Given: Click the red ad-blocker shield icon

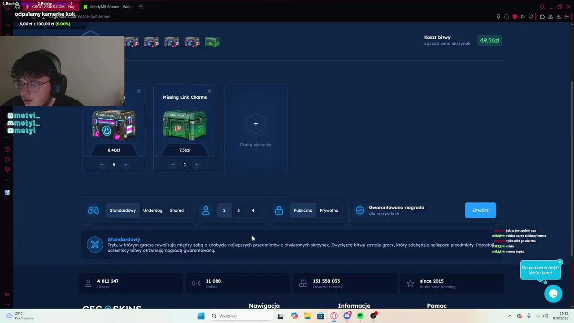Looking at the screenshot, I should pyautogui.click(x=514, y=17).
